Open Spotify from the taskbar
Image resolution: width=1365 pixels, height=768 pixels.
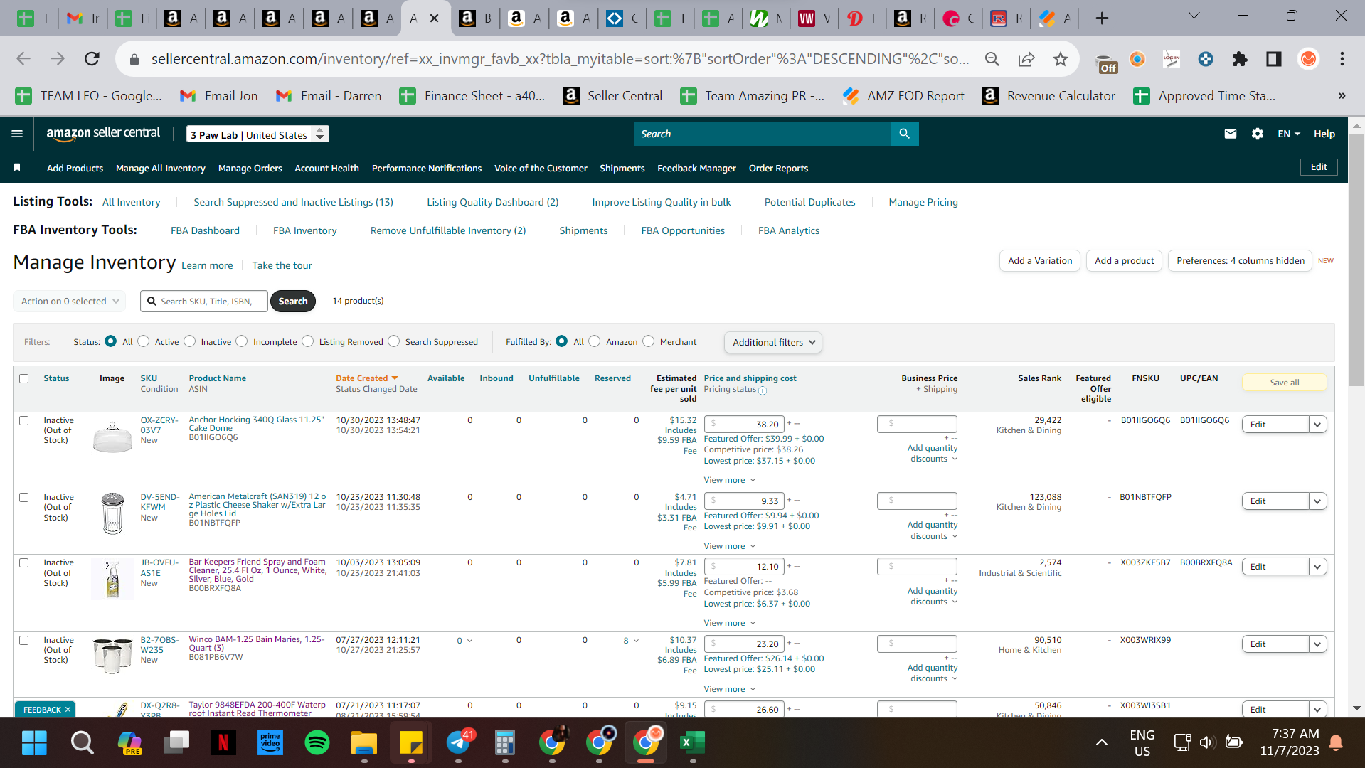317,743
